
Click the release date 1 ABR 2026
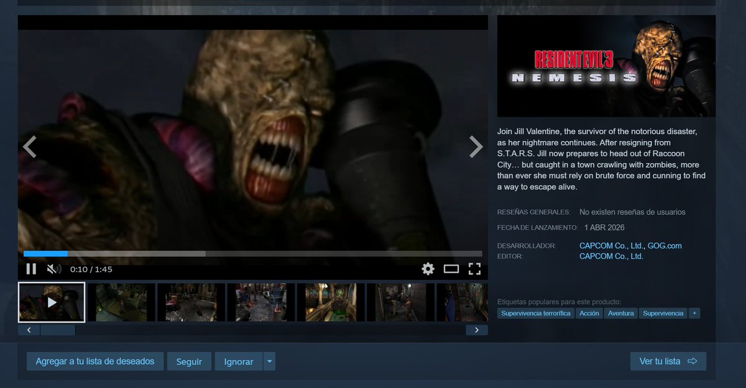point(604,228)
